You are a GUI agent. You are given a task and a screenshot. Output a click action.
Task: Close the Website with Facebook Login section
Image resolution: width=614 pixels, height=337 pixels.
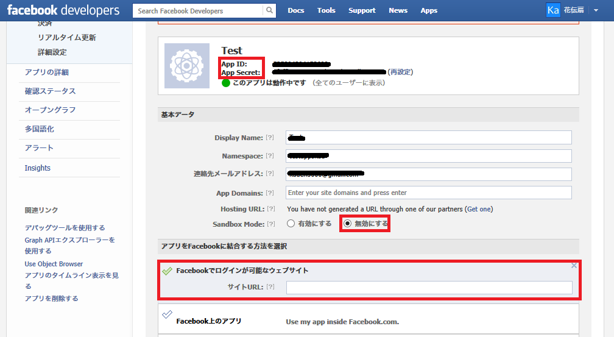tap(574, 266)
